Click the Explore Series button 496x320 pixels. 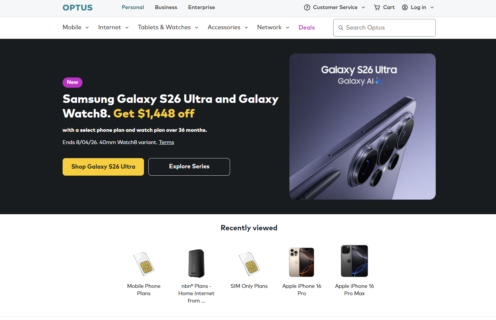(189, 167)
